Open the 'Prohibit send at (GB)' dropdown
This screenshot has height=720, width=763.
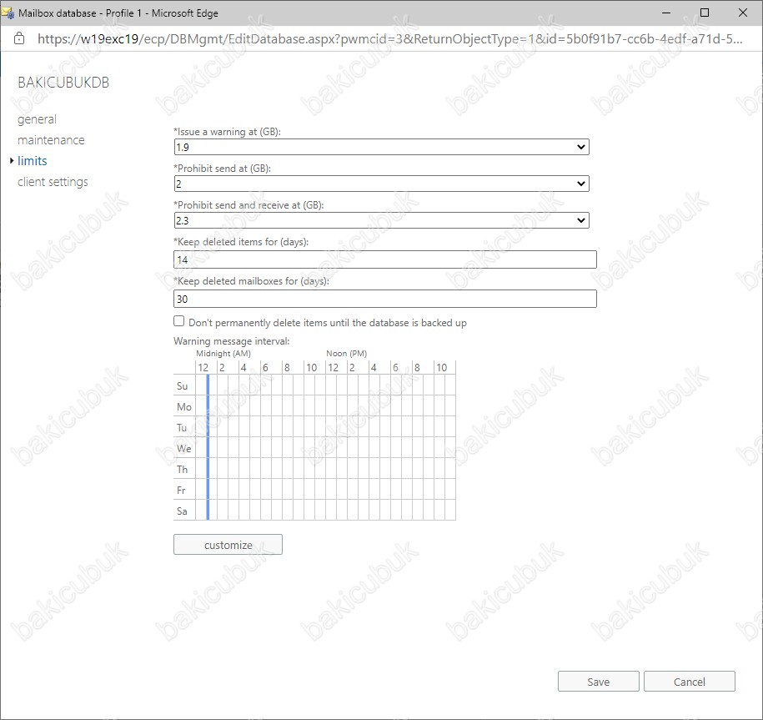tap(382, 184)
